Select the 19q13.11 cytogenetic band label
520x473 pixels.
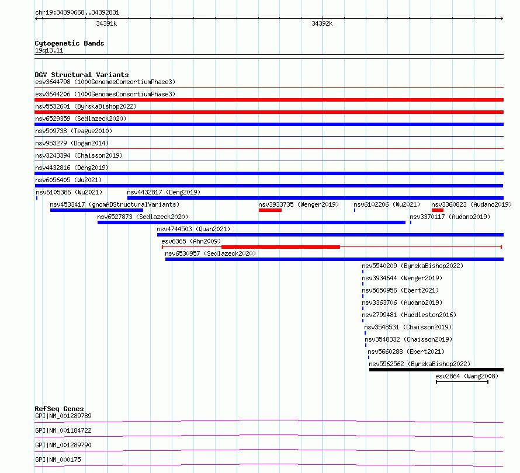point(49,50)
